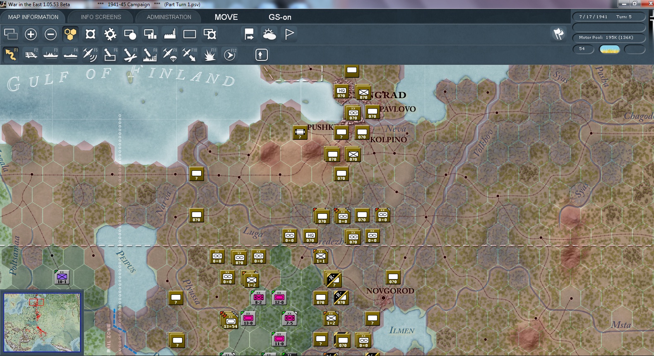Select the pink 12-0 unit counter
This screenshot has width=654, height=356.
point(279,298)
